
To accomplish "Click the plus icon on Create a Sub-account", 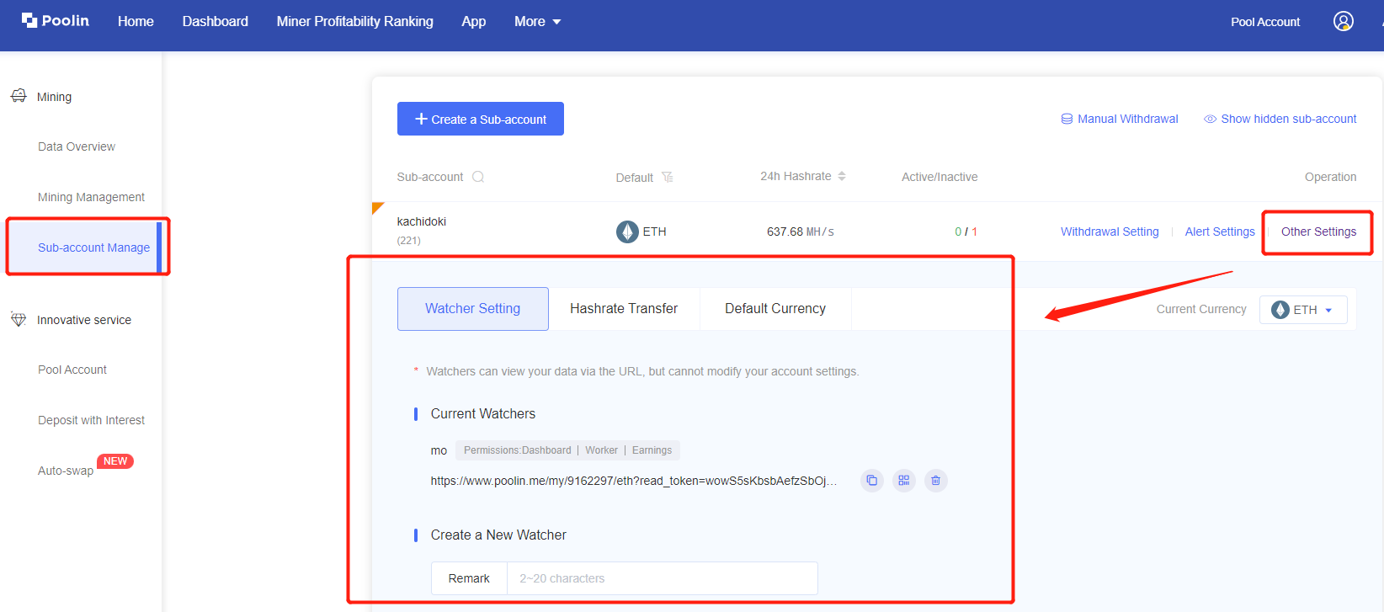I will click(422, 119).
